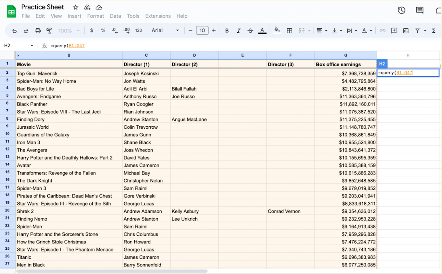Image resolution: width=442 pixels, height=274 pixels.
Task: Open version history clock icon
Action: 402,10
